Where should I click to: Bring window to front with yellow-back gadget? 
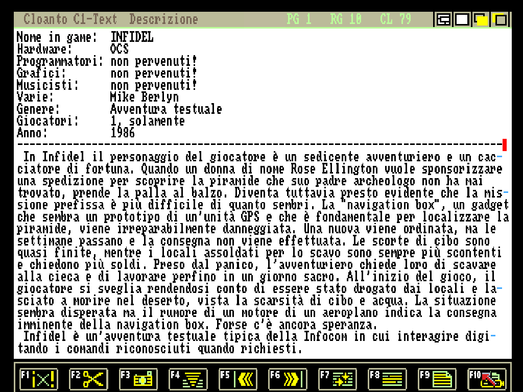click(500, 20)
